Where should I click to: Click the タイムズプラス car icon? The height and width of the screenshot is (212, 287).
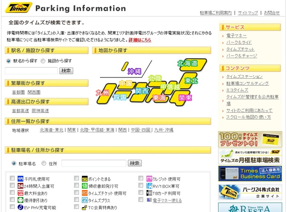click(85, 200)
